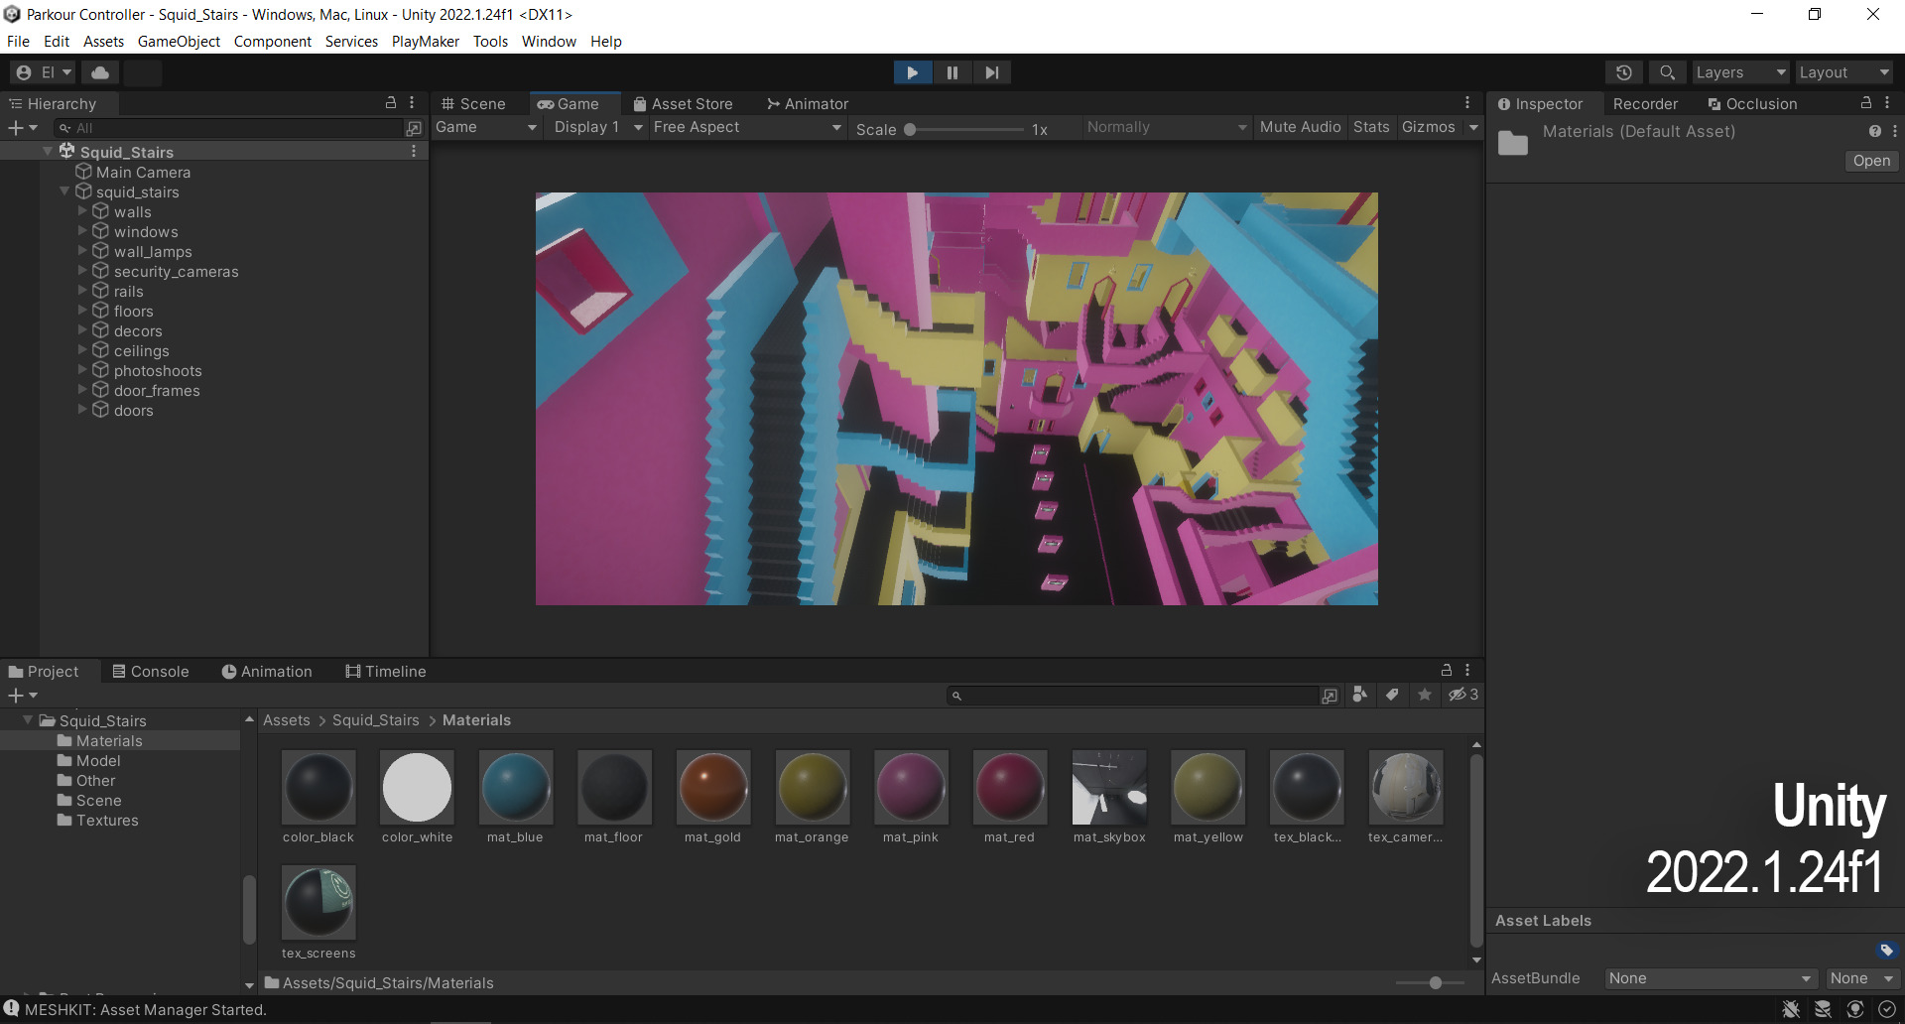Expand the security_cameras object
Image resolution: width=1905 pixels, height=1024 pixels.
[82, 271]
